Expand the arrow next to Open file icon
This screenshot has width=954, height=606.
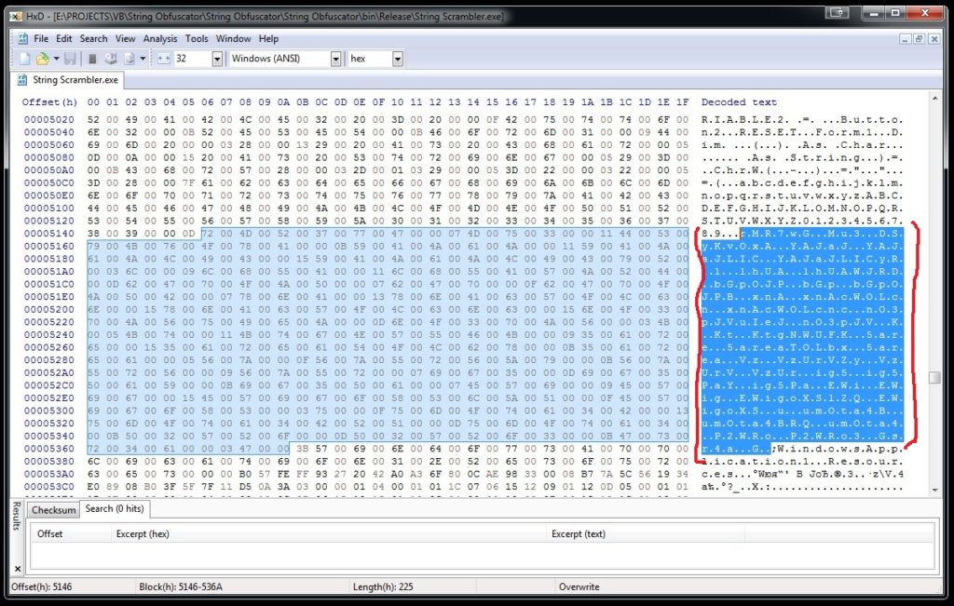tap(54, 59)
